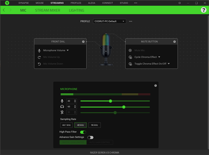Click the Cycle Chroma Effect icon
The width and height of the screenshot is (209, 155).
(130, 57)
